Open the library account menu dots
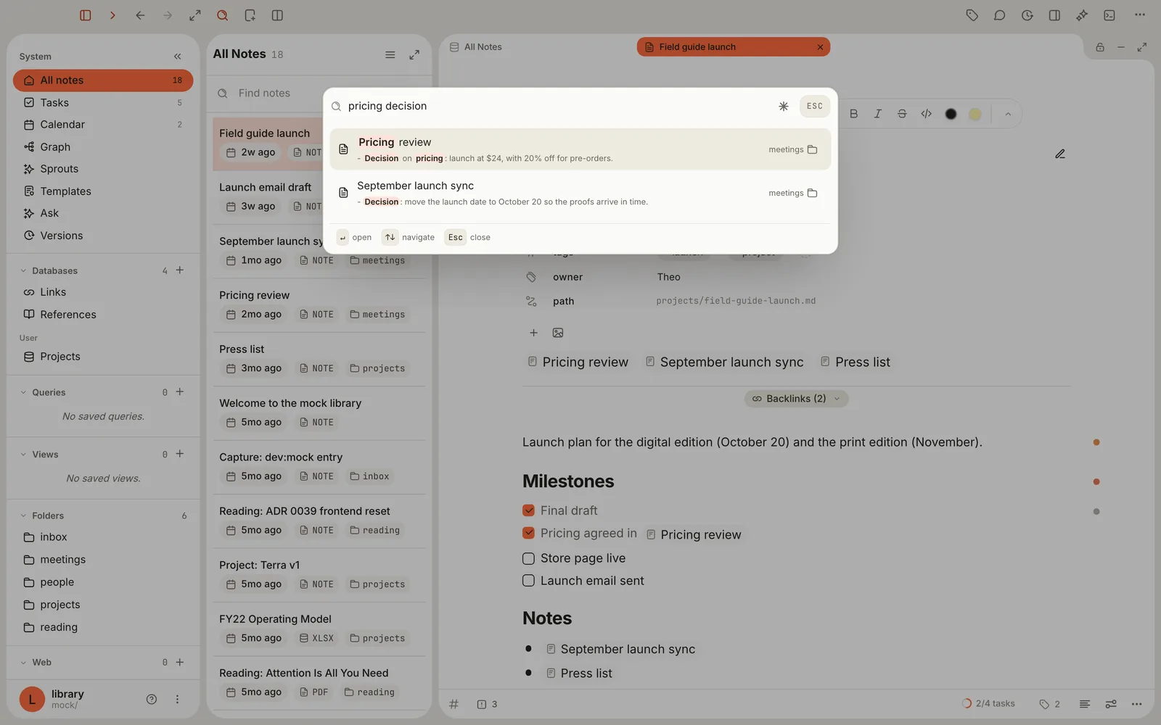1161x725 pixels. (177, 700)
